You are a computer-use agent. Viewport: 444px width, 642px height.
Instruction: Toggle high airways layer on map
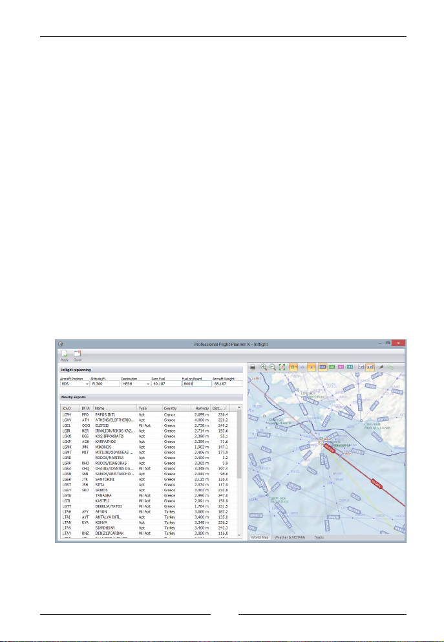[x=322, y=367]
